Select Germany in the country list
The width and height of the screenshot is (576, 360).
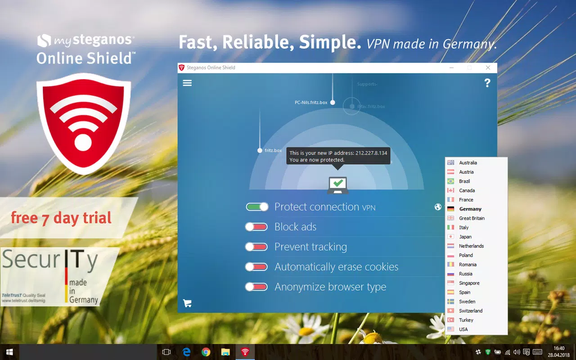[476, 209]
